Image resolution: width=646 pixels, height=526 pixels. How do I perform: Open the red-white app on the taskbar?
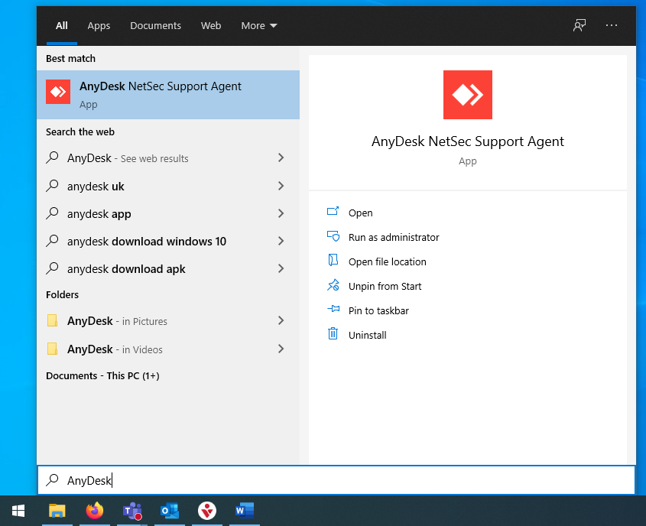207,511
